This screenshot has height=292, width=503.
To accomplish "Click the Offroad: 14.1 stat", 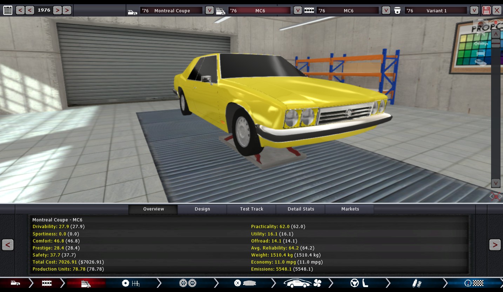I will [x=274, y=241].
